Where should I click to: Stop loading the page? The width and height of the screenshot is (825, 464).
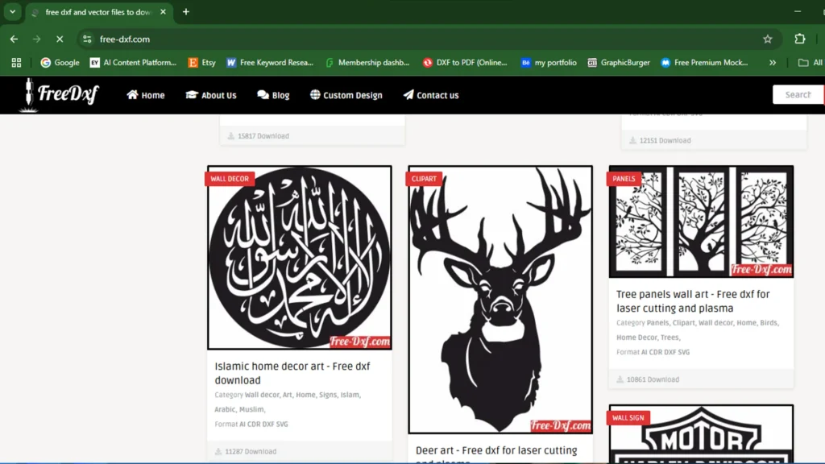point(59,39)
